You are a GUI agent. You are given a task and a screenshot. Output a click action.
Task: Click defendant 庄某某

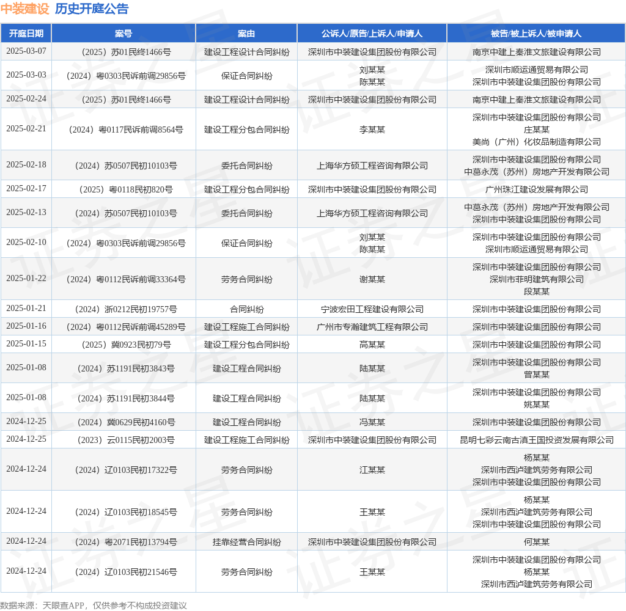click(537, 130)
